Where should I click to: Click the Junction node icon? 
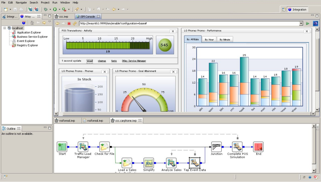(x=216, y=146)
